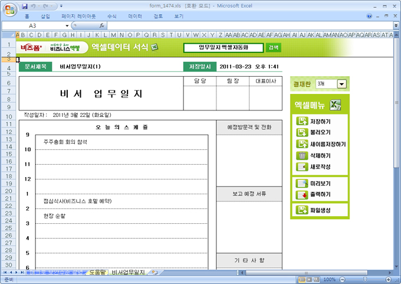401x284 pixels.
Task: Select row header 10
Action: pyautogui.click(x=9, y=116)
